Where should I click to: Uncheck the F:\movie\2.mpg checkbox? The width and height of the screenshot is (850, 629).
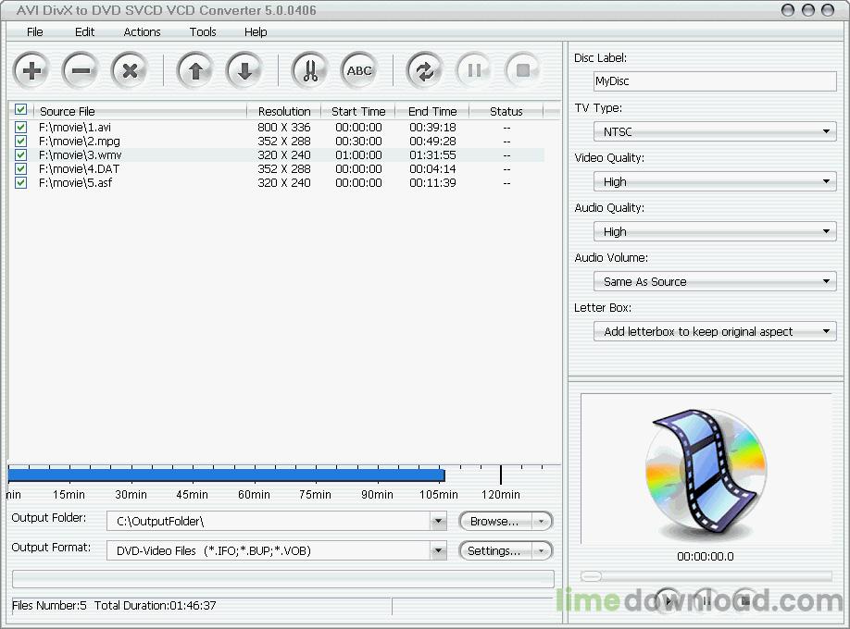pos(20,141)
